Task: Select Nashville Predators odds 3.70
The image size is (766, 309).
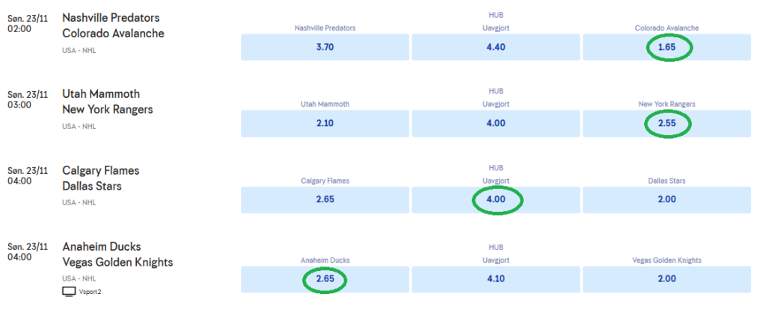Action: [x=325, y=48]
